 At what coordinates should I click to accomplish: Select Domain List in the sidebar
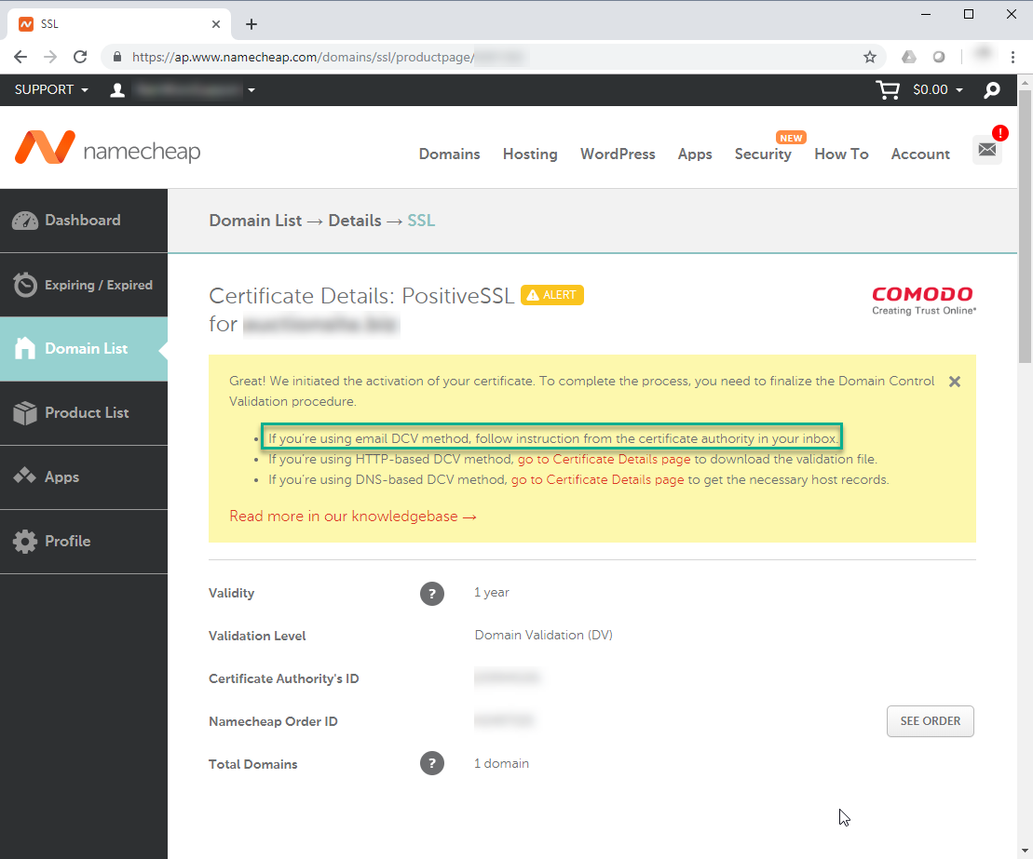click(84, 349)
